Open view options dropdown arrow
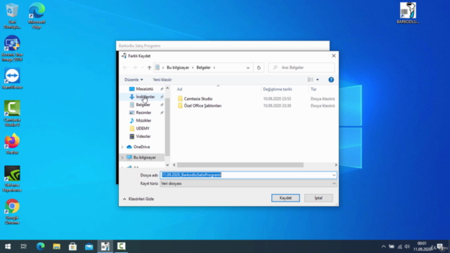The height and width of the screenshot is (253, 450). [317, 79]
